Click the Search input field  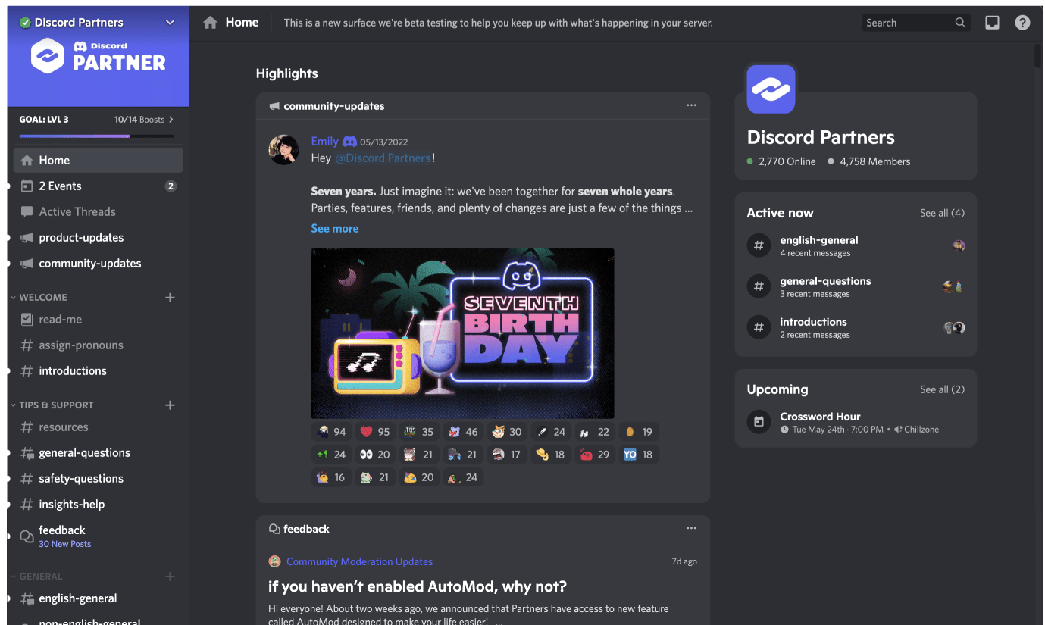coord(915,23)
